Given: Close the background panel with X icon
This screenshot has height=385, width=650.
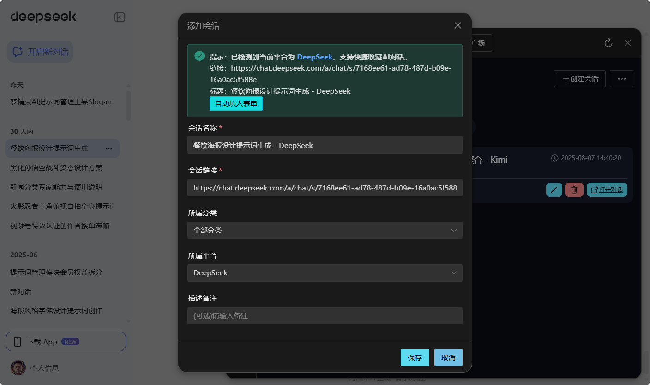Looking at the screenshot, I should (x=628, y=43).
